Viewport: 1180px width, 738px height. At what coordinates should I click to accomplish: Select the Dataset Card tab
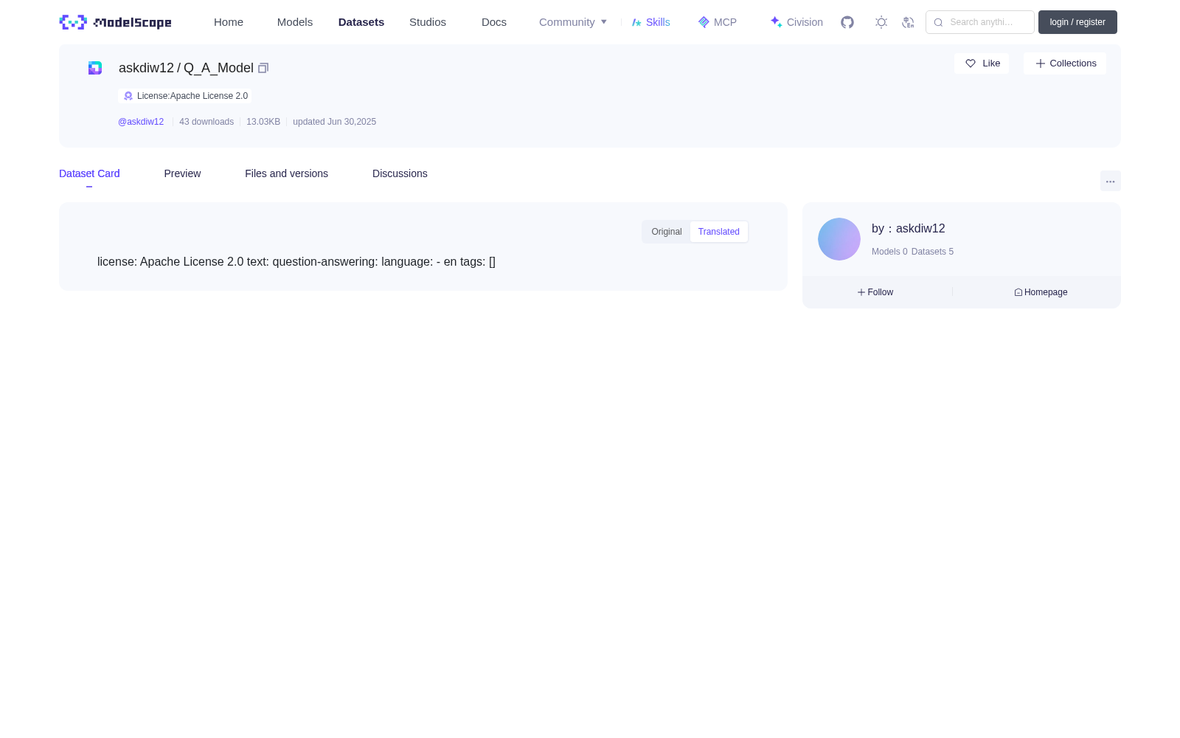tap(89, 173)
